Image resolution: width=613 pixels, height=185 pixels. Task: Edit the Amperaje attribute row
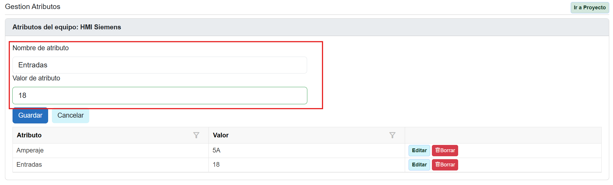tap(419, 150)
